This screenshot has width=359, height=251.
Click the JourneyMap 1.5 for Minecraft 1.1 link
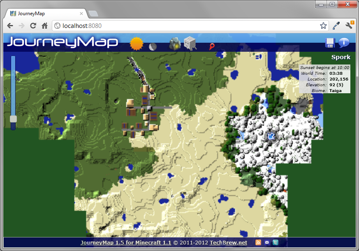point(126,242)
